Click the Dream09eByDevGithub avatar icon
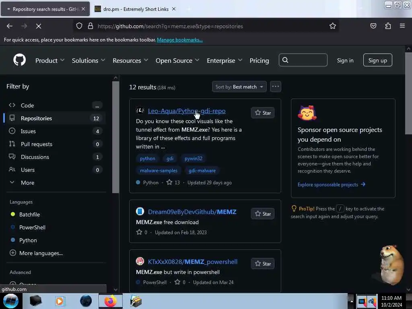This screenshot has height=309, width=412. tap(140, 211)
